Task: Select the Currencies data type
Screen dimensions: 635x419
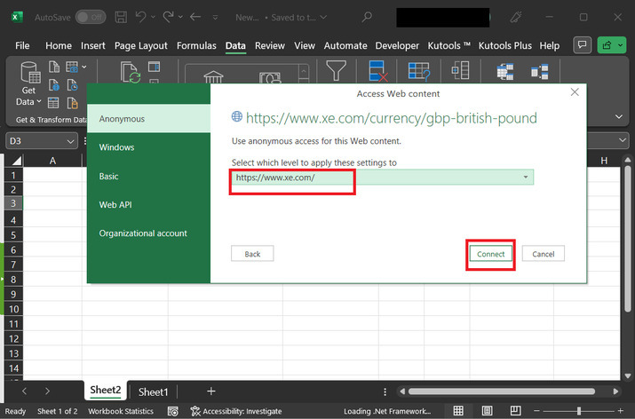Action: coord(270,77)
